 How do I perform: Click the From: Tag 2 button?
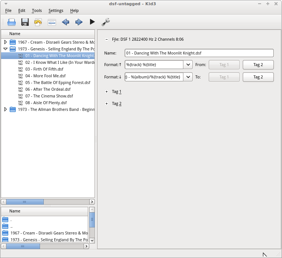tap(258, 65)
